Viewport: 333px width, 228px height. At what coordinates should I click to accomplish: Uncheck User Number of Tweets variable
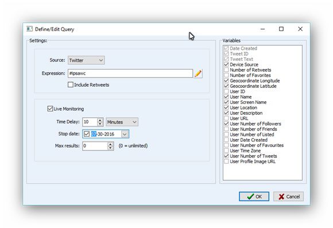tap(226, 156)
